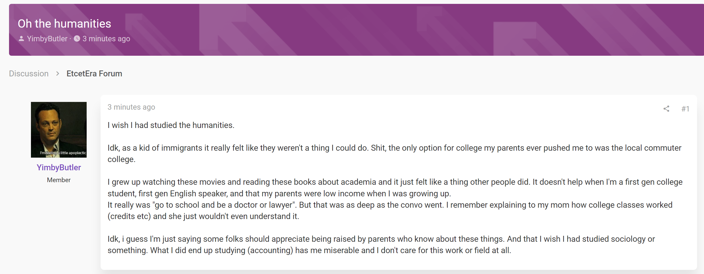
Task: Click the clock icon in the thread header
Action: [77, 38]
